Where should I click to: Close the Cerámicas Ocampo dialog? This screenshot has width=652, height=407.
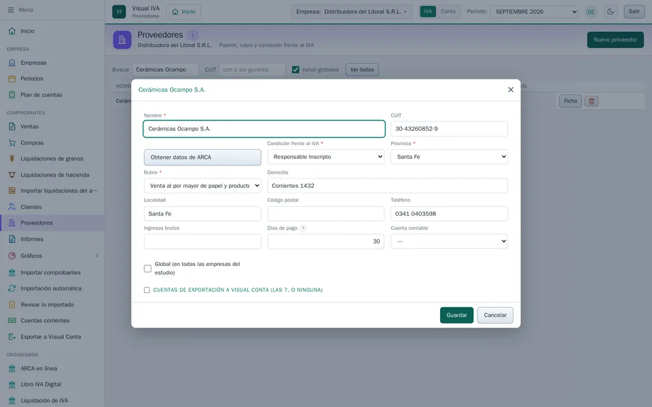click(x=511, y=90)
